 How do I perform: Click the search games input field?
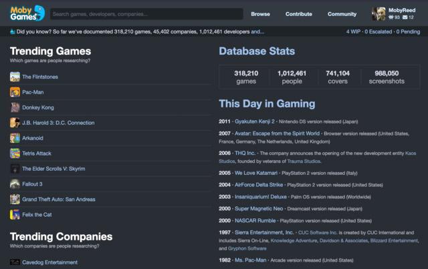(146, 14)
